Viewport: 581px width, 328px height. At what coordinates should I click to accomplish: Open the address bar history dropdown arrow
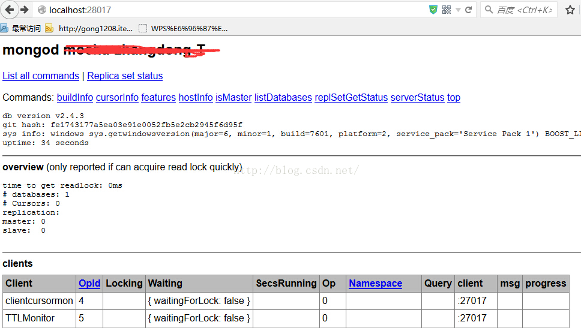tap(458, 10)
